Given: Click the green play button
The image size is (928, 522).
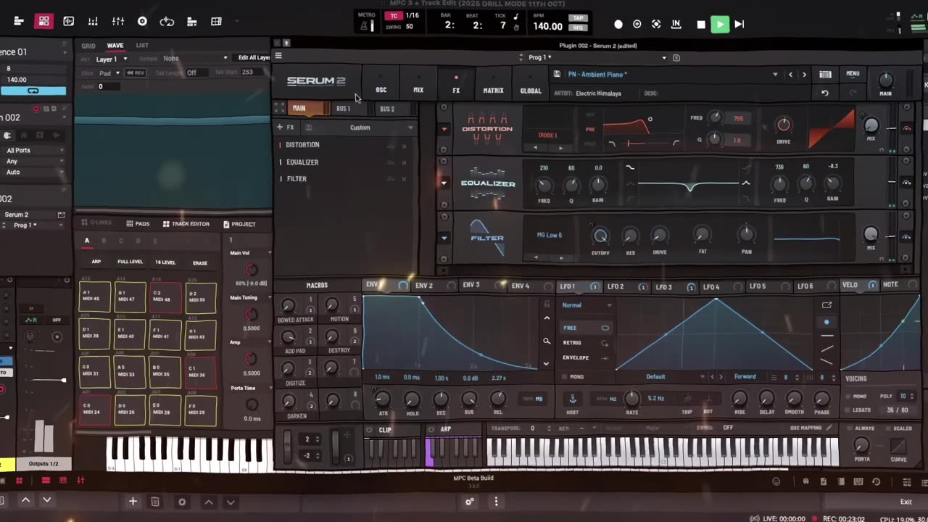Looking at the screenshot, I should (x=720, y=24).
